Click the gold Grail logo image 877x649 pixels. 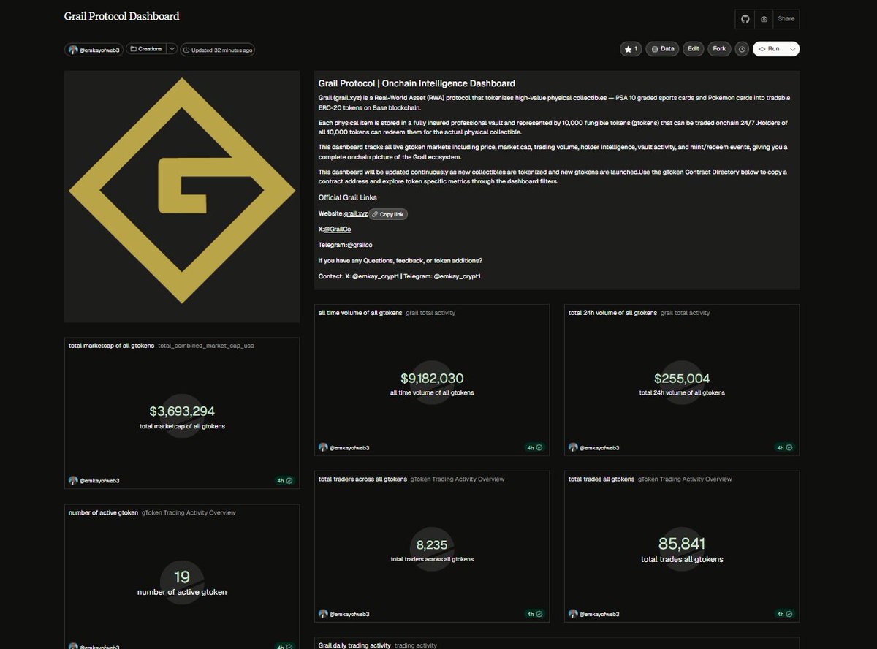[x=182, y=197]
